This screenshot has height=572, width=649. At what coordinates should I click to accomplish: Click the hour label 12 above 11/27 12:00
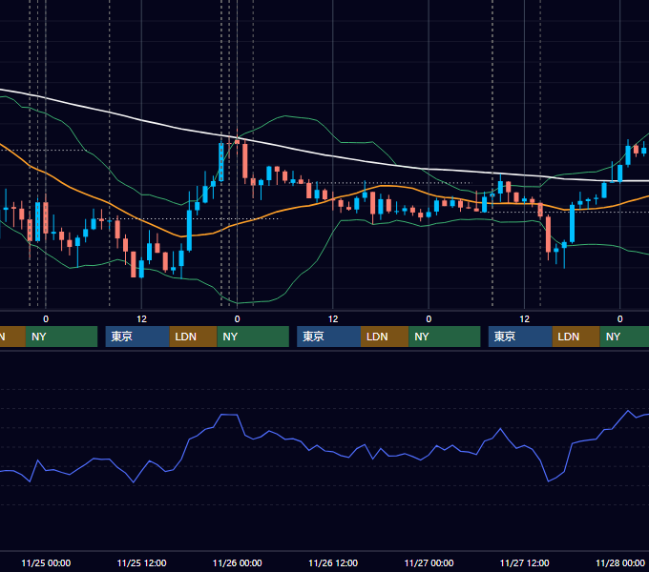point(524,319)
